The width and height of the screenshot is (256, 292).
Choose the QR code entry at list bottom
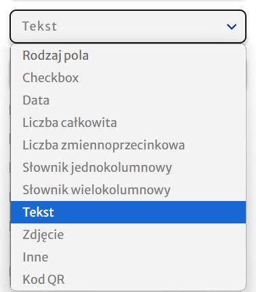(128, 279)
